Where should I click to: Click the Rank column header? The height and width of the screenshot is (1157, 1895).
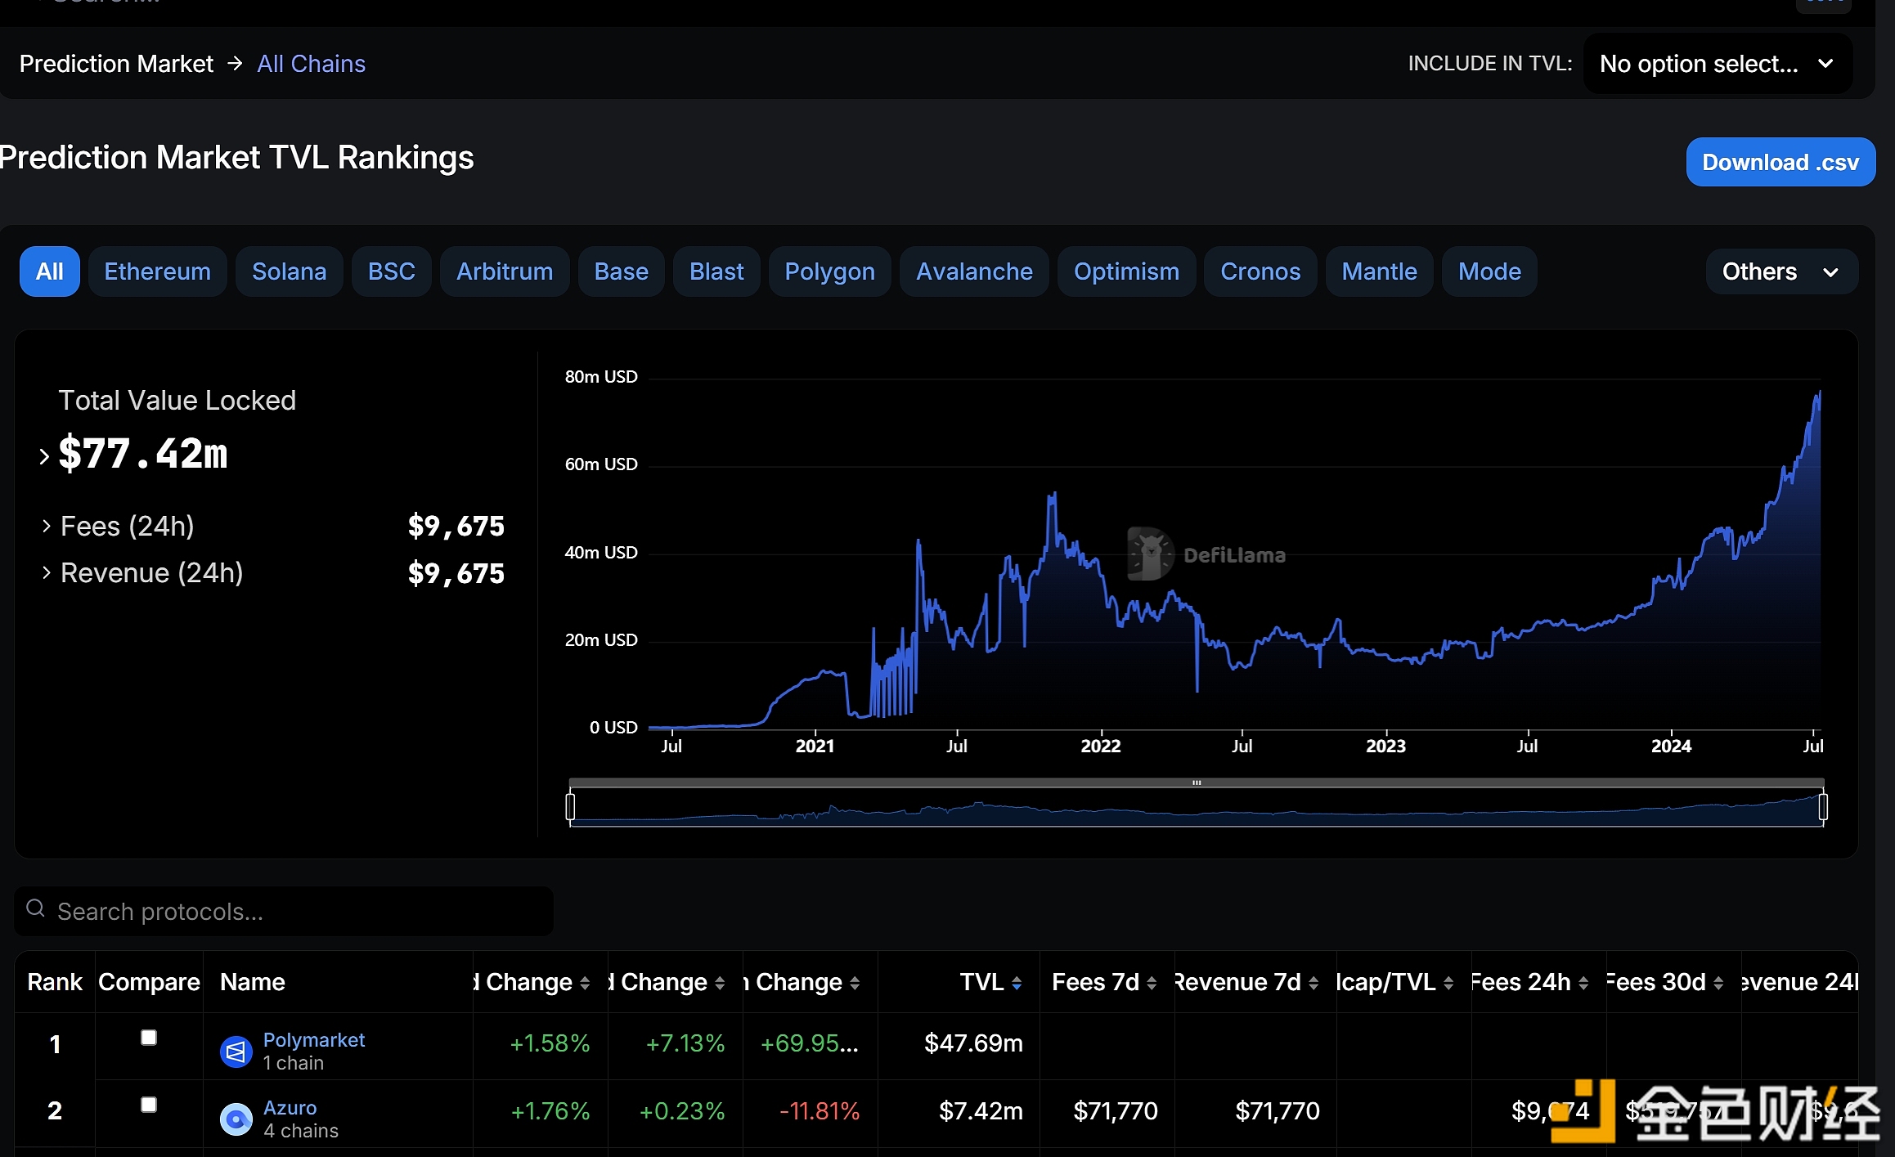[x=55, y=982]
